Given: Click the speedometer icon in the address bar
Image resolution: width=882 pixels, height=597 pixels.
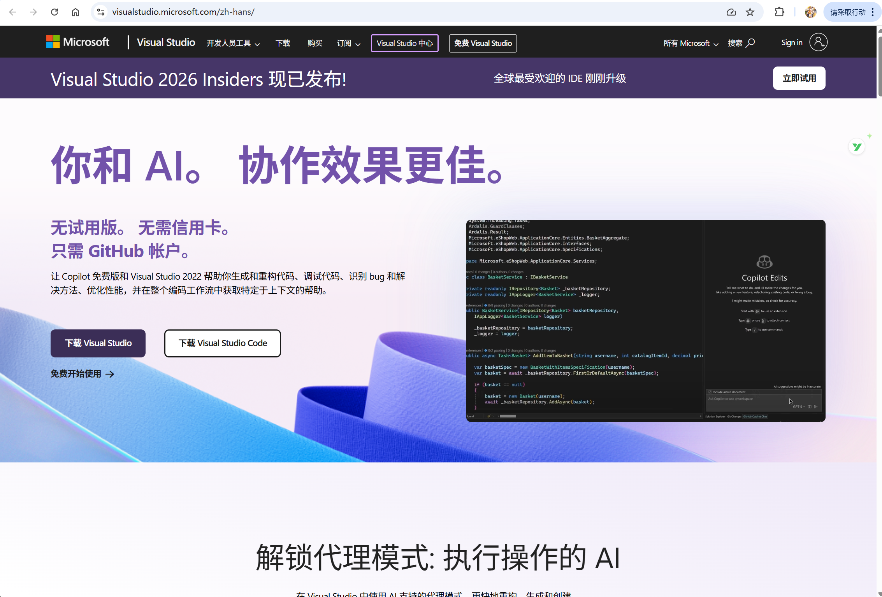Looking at the screenshot, I should point(731,12).
